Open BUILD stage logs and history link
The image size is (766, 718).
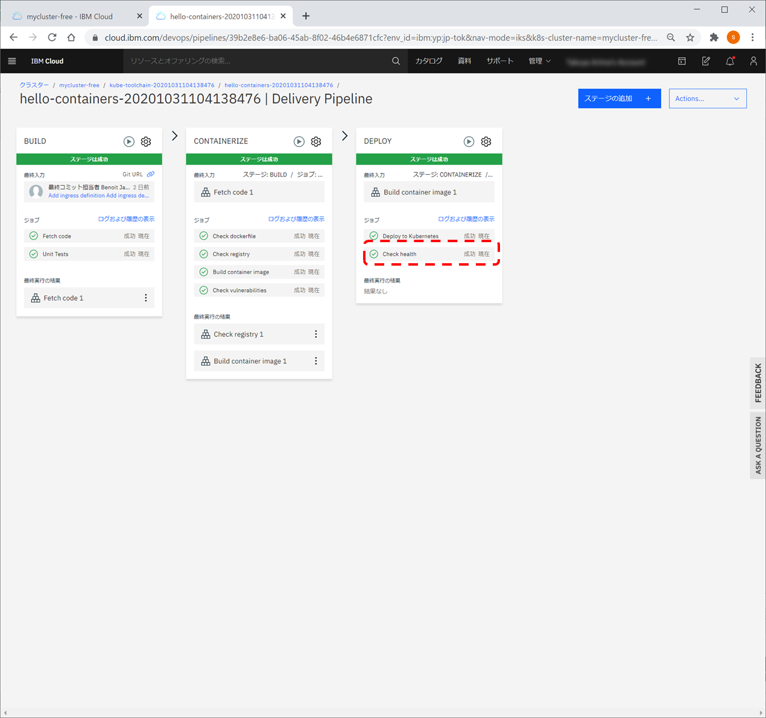[126, 219]
